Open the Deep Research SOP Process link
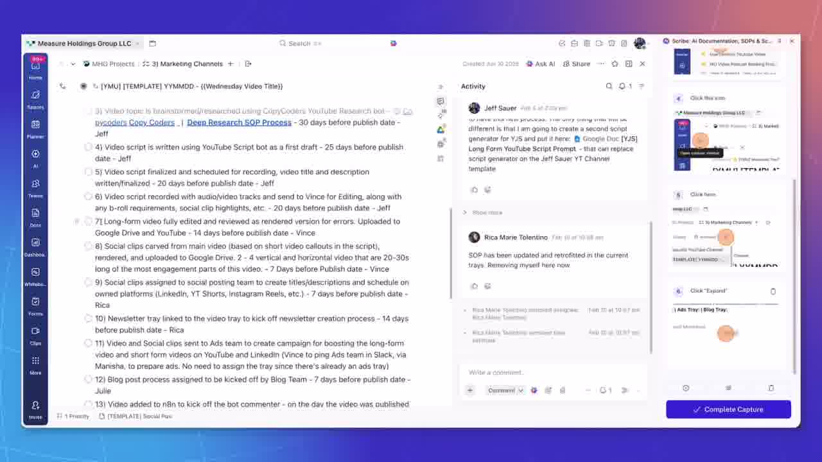 (239, 123)
